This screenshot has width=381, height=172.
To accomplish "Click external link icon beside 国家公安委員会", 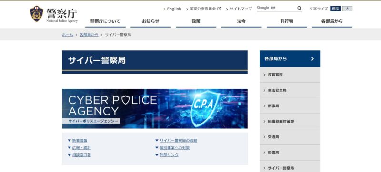I will pos(219,9).
